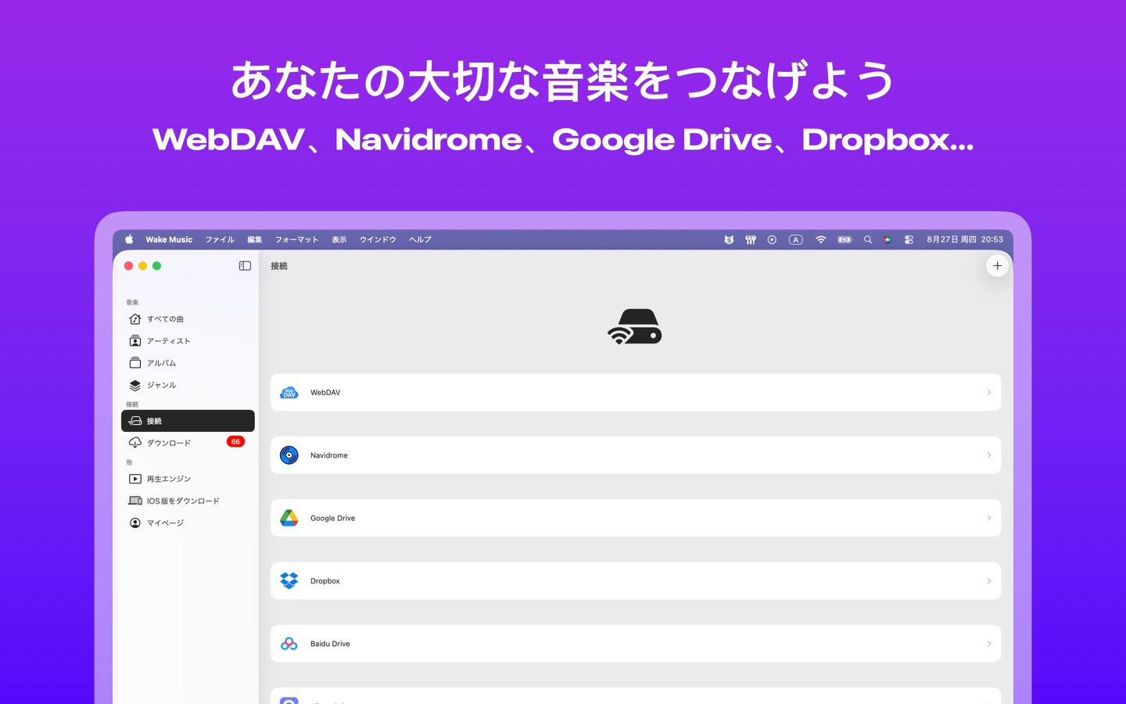Click the Google Drive label text
This screenshot has height=704, width=1126.
(332, 518)
